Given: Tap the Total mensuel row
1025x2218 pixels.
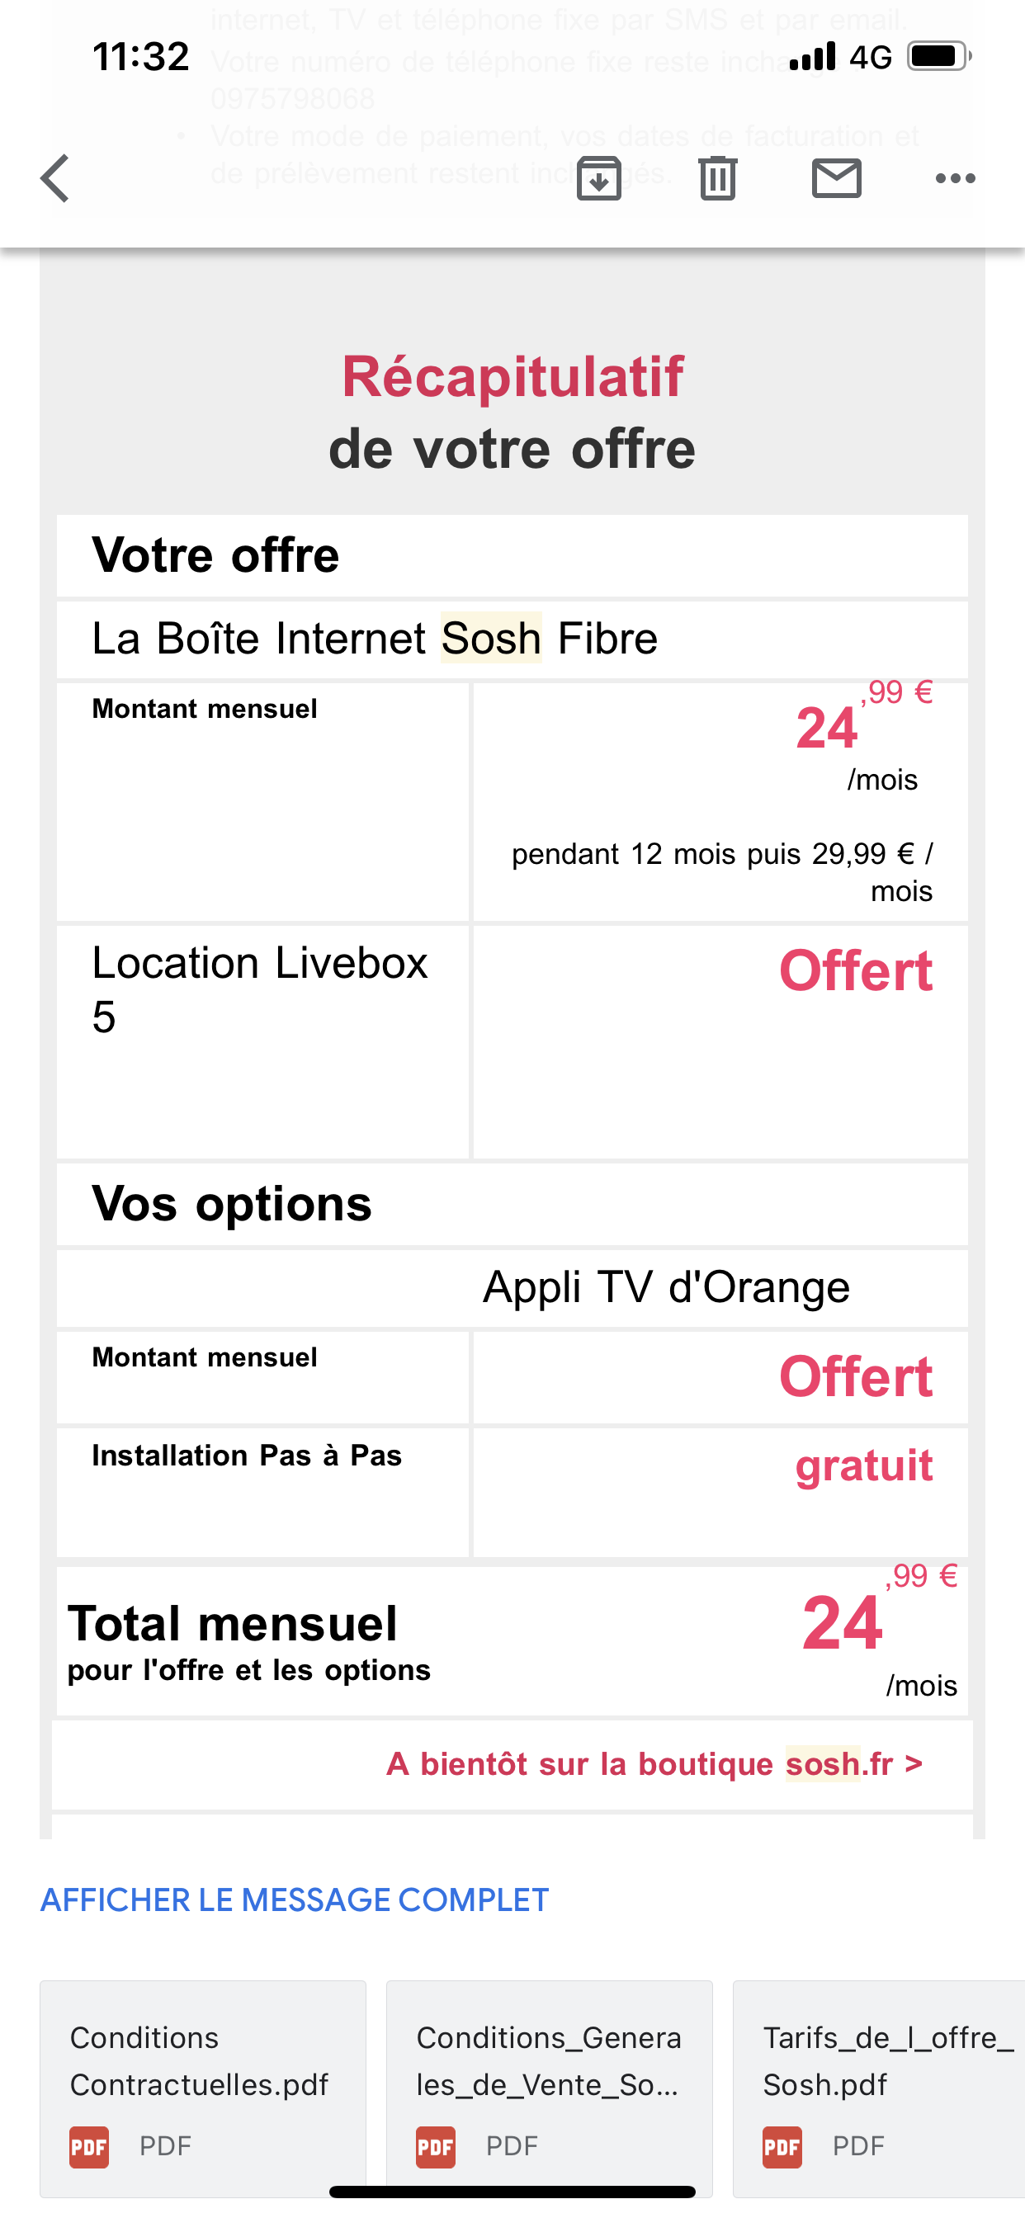Looking at the screenshot, I should (x=512, y=1641).
